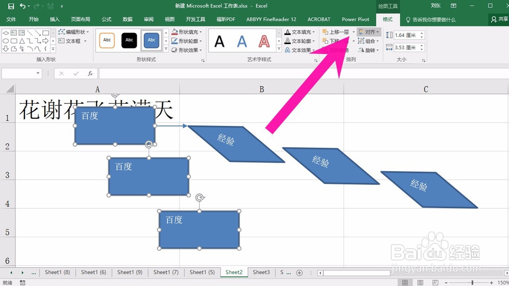Open the 对齐 (Align) dropdown

[x=369, y=32]
